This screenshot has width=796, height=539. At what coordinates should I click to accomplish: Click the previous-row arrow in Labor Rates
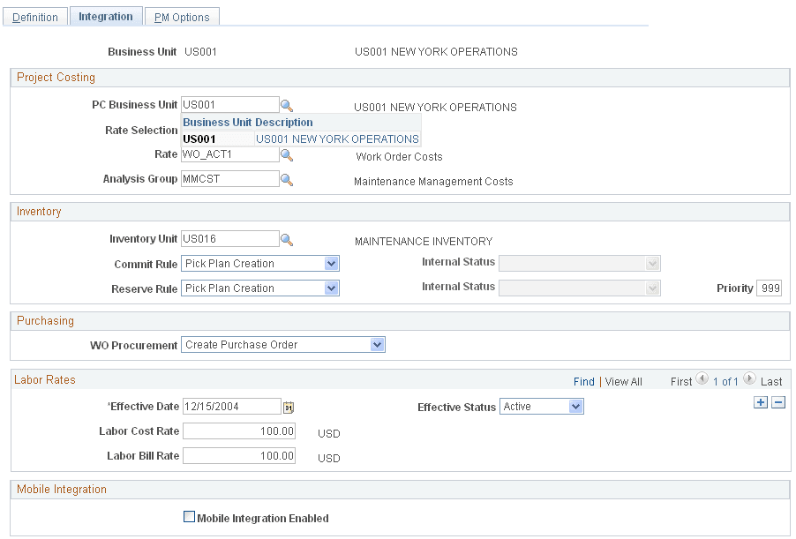pos(702,381)
